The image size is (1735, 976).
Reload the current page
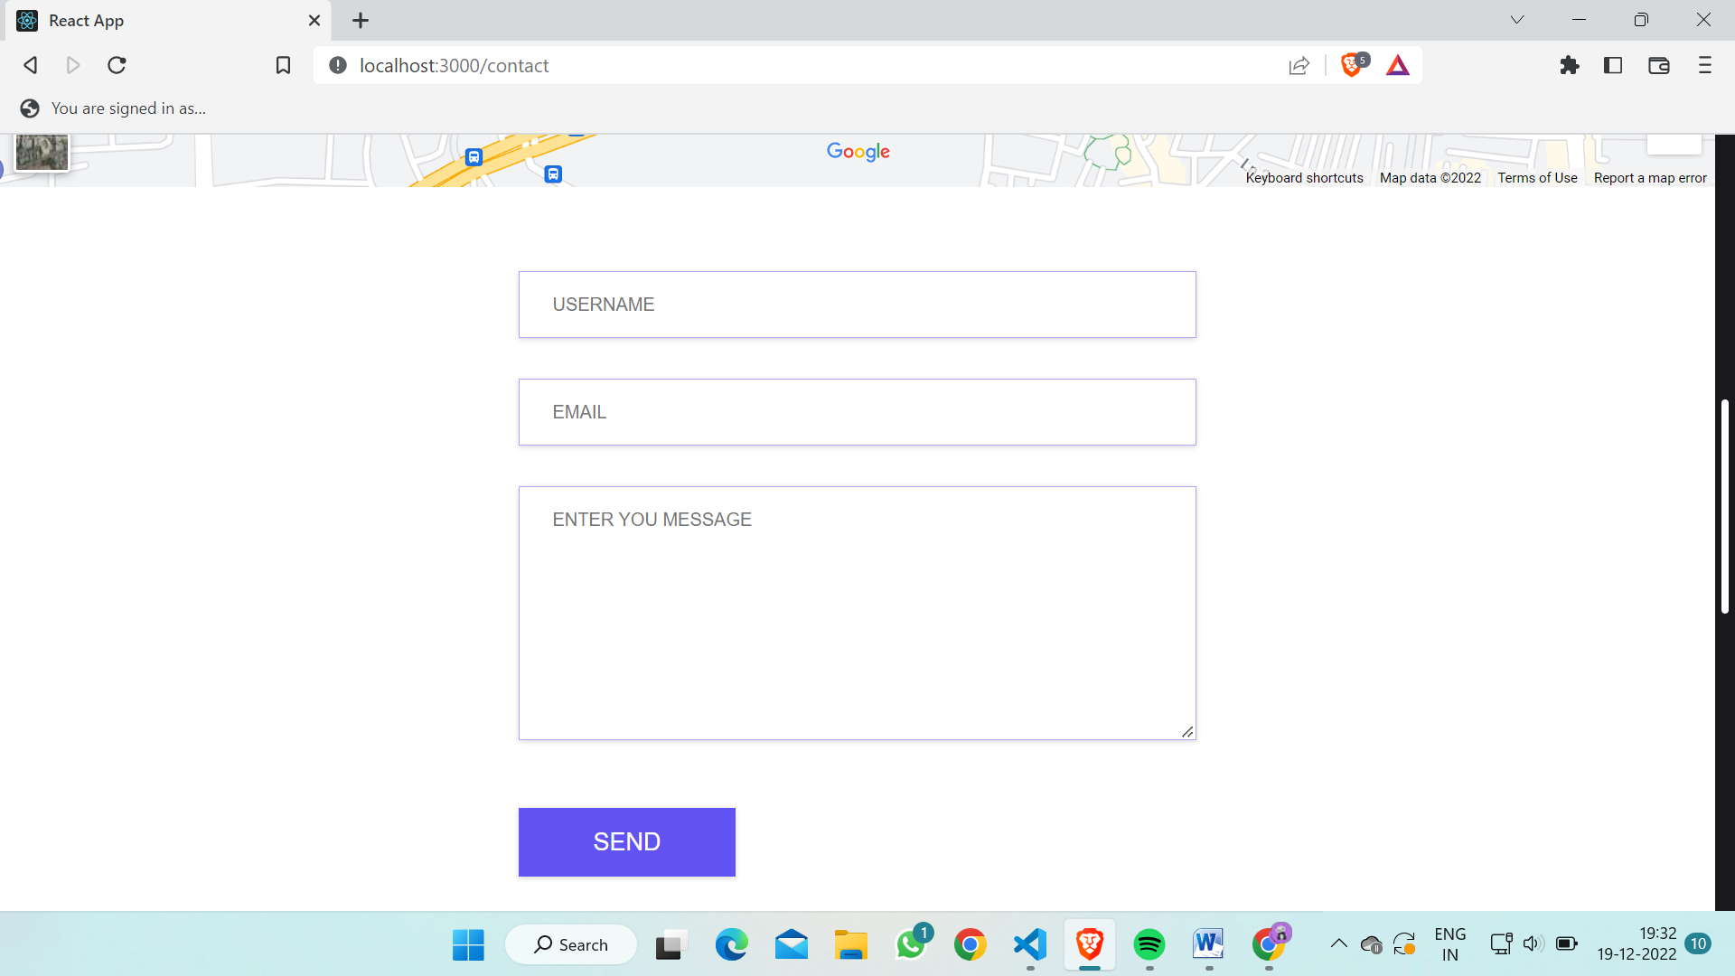pyautogui.click(x=117, y=65)
